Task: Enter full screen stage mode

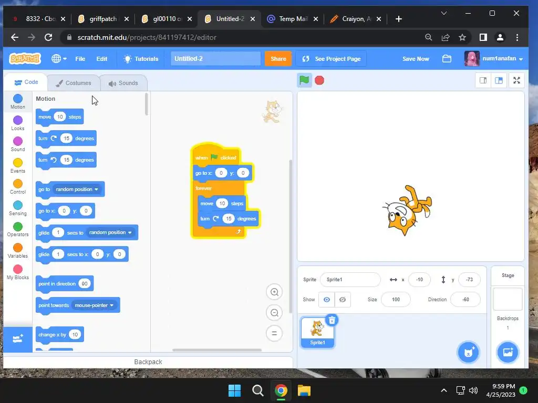Action: click(x=516, y=80)
